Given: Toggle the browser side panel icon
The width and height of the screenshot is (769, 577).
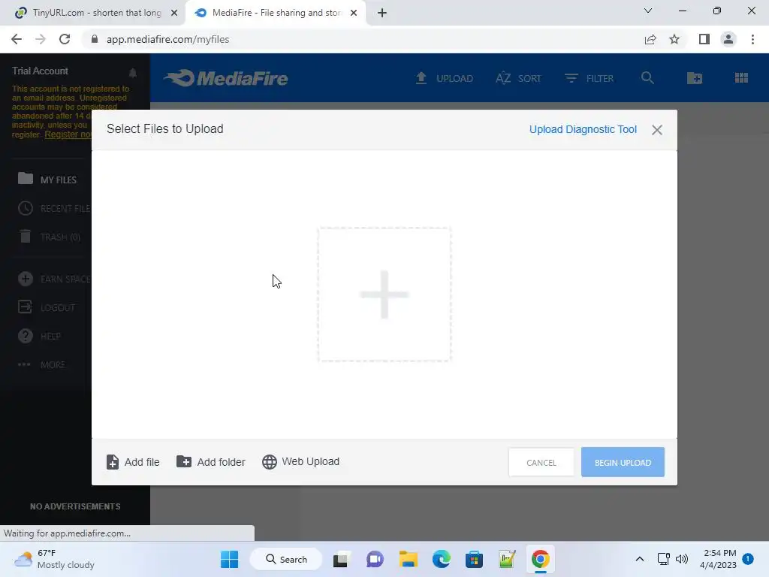Looking at the screenshot, I should (704, 39).
